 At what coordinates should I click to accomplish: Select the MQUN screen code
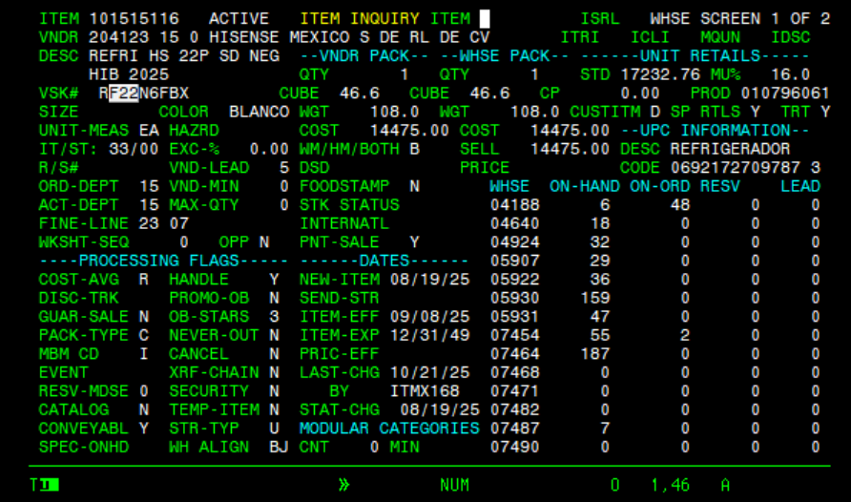[720, 37]
